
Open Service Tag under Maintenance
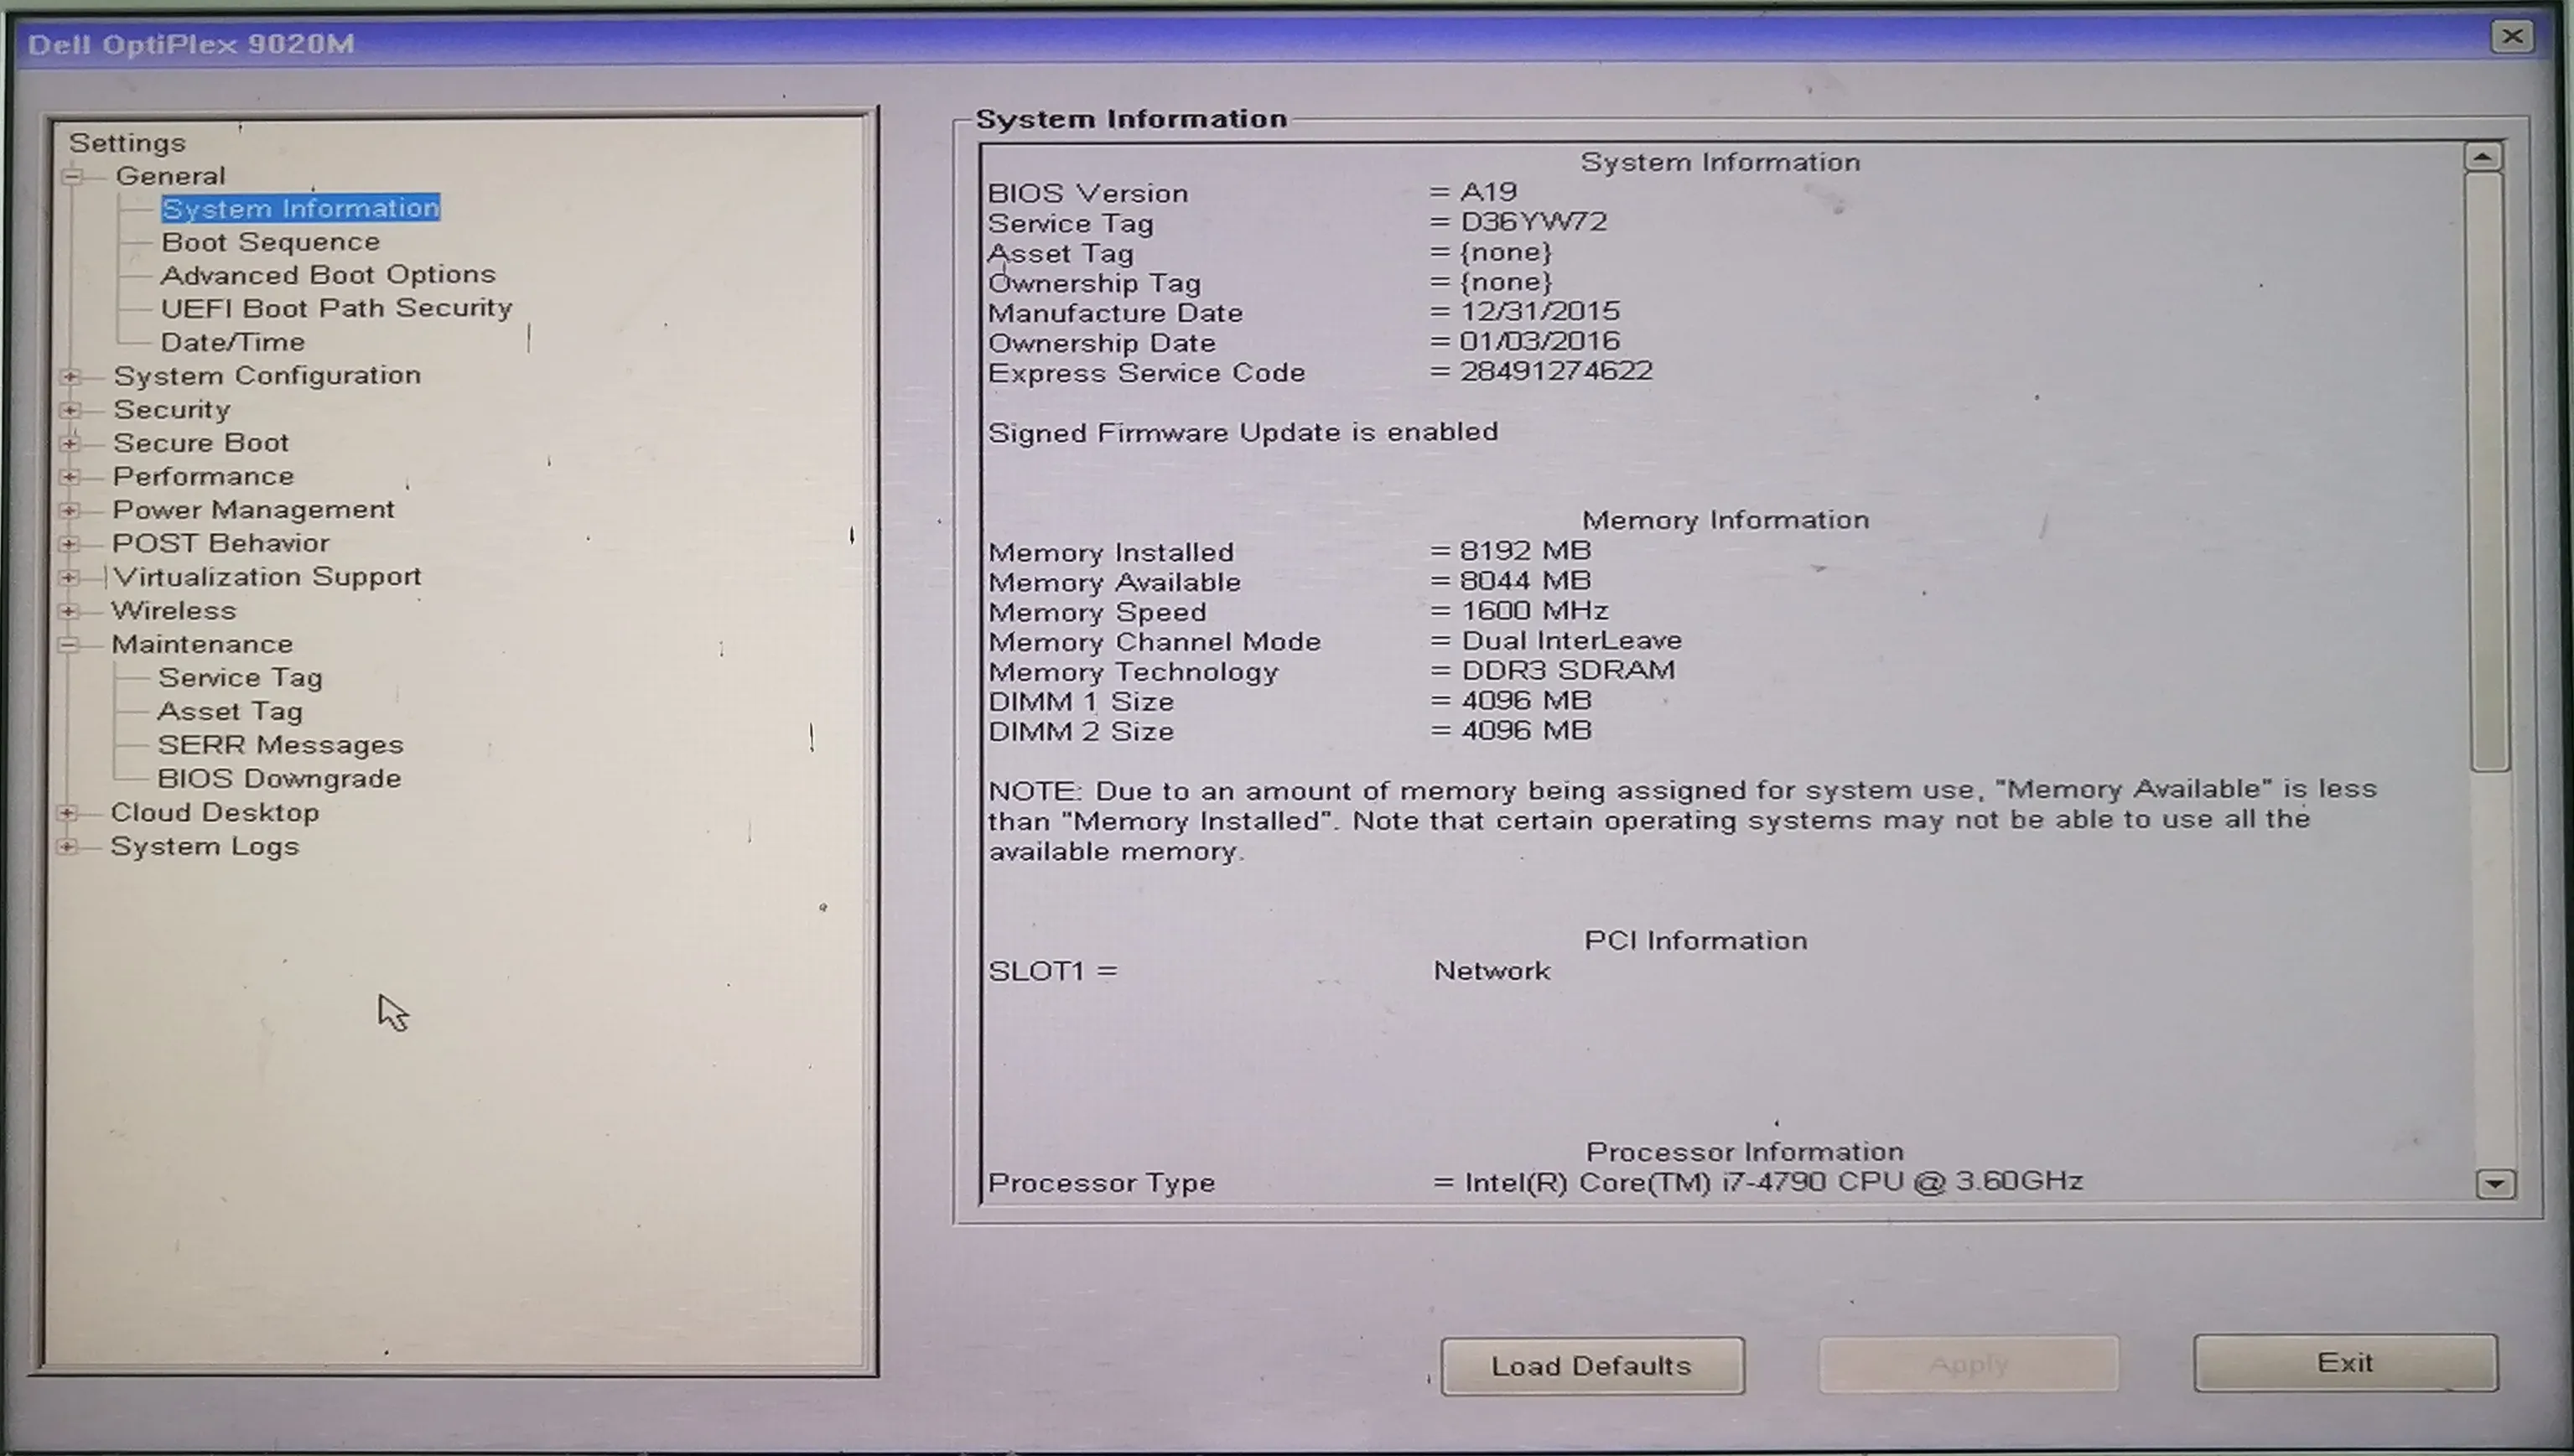pyautogui.click(x=240, y=678)
